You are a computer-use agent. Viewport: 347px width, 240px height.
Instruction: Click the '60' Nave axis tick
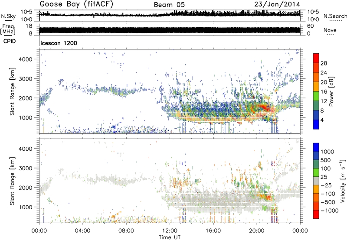click(x=310, y=26)
